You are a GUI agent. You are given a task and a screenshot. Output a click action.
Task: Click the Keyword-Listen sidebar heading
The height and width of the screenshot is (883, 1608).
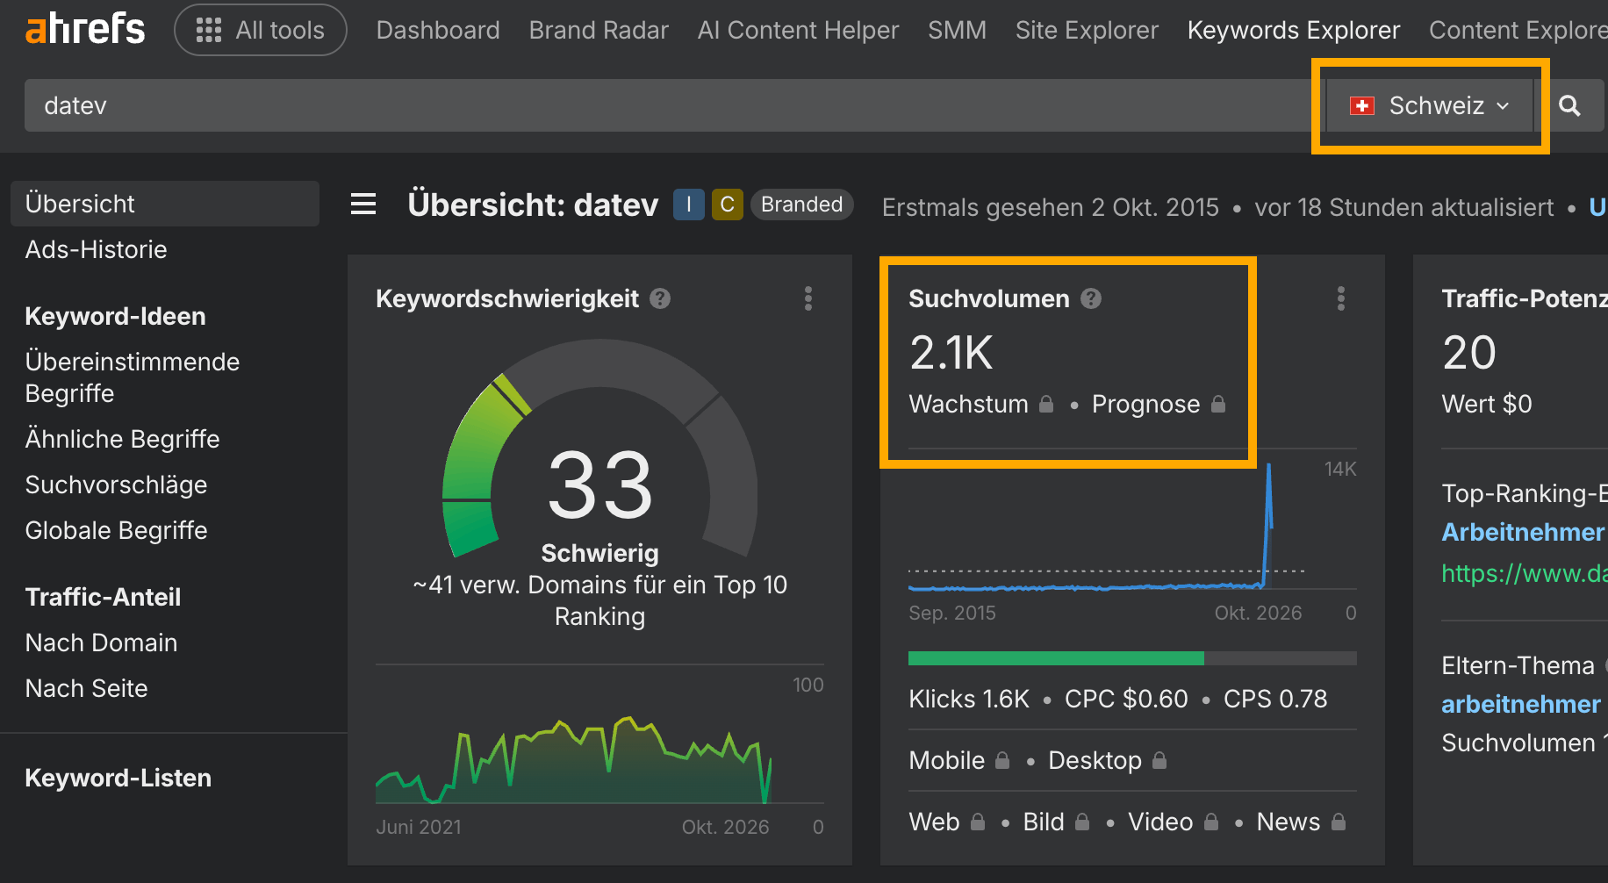(118, 778)
